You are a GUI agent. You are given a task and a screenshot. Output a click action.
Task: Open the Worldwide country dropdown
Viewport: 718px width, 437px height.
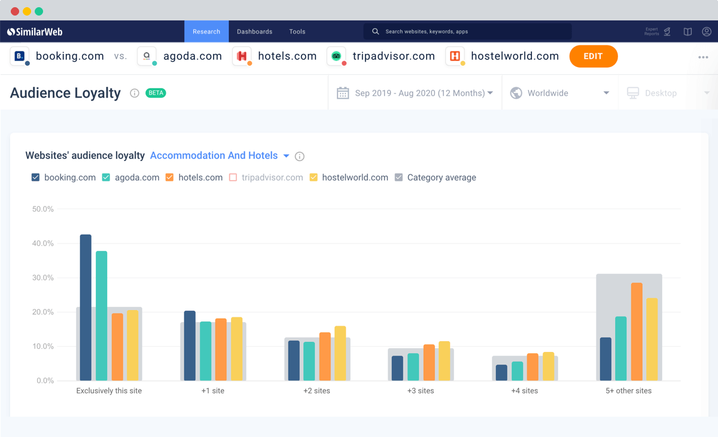point(559,93)
